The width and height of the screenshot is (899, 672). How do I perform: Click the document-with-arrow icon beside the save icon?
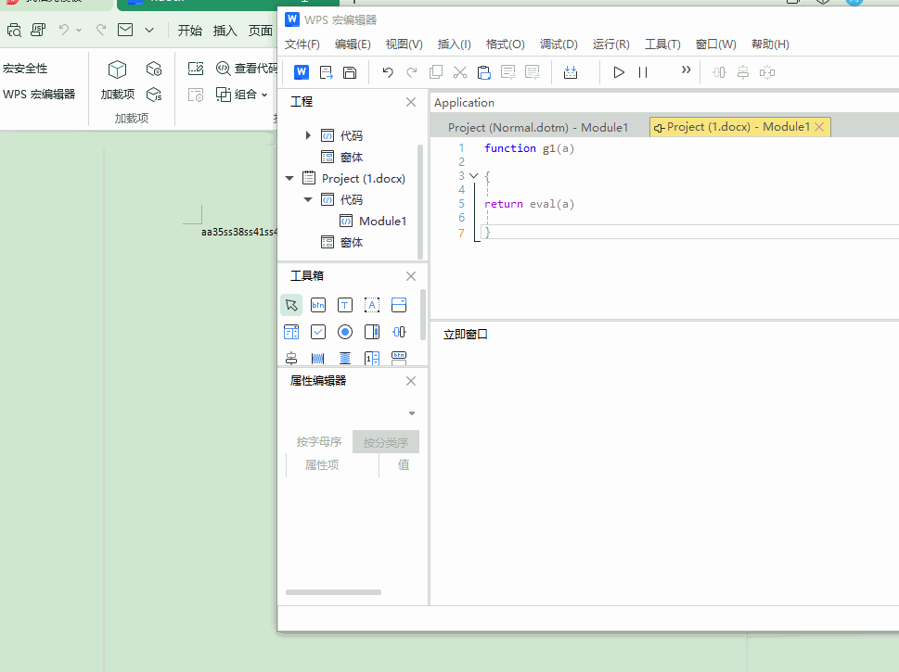[327, 72]
